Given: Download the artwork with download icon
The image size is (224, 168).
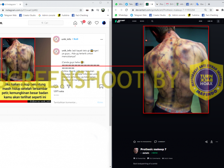Looking at the screenshot, I should click(211, 142).
